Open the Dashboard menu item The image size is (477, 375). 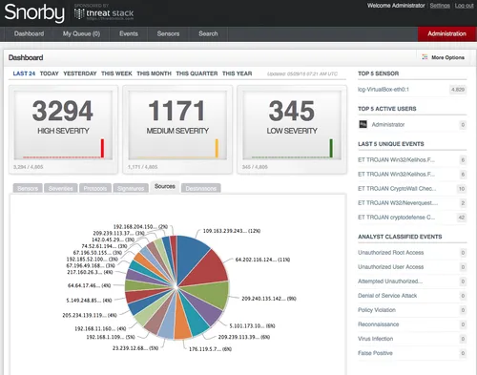click(x=29, y=33)
